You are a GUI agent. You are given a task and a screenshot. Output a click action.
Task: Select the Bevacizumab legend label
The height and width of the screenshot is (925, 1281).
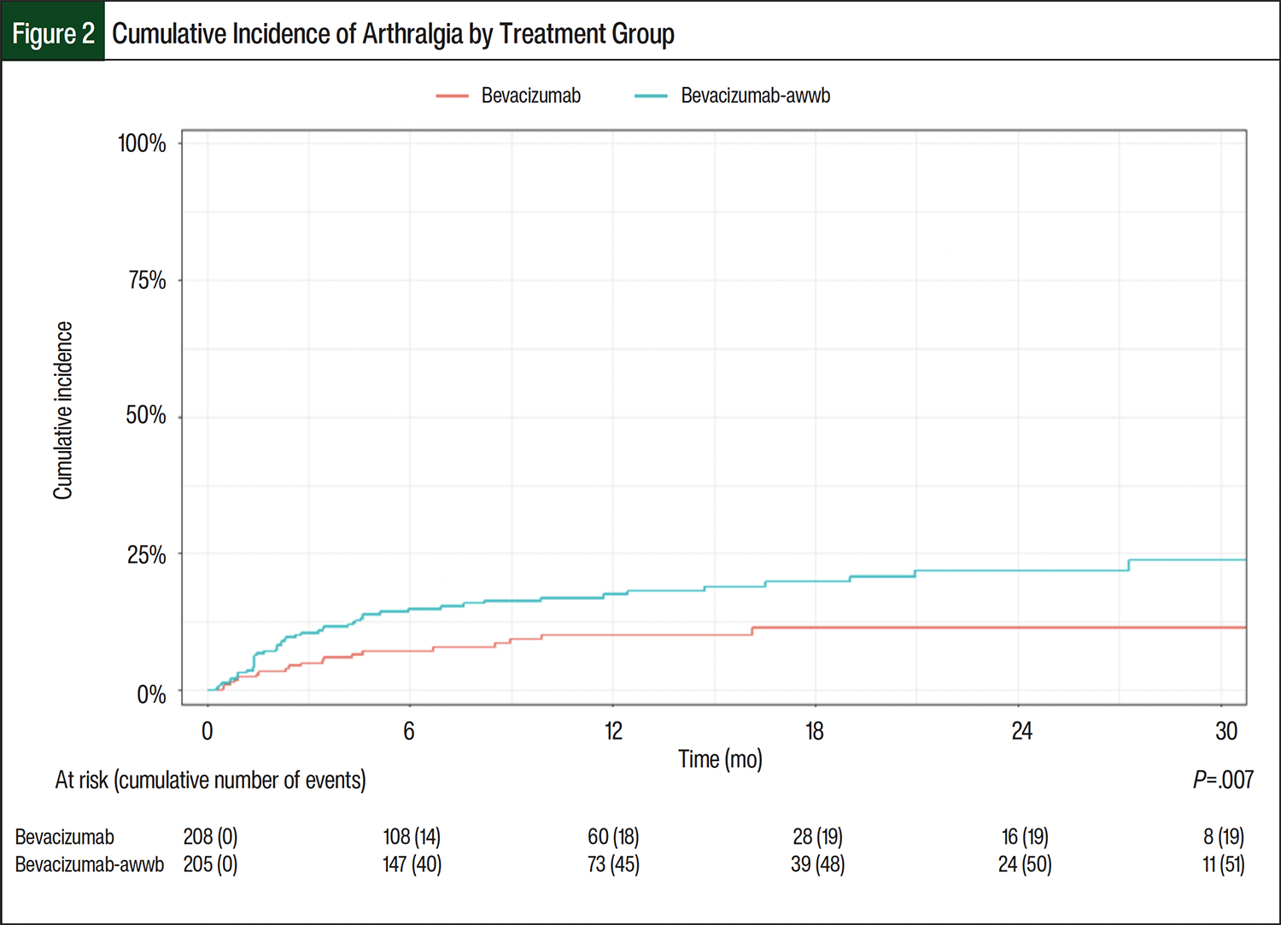530,96
